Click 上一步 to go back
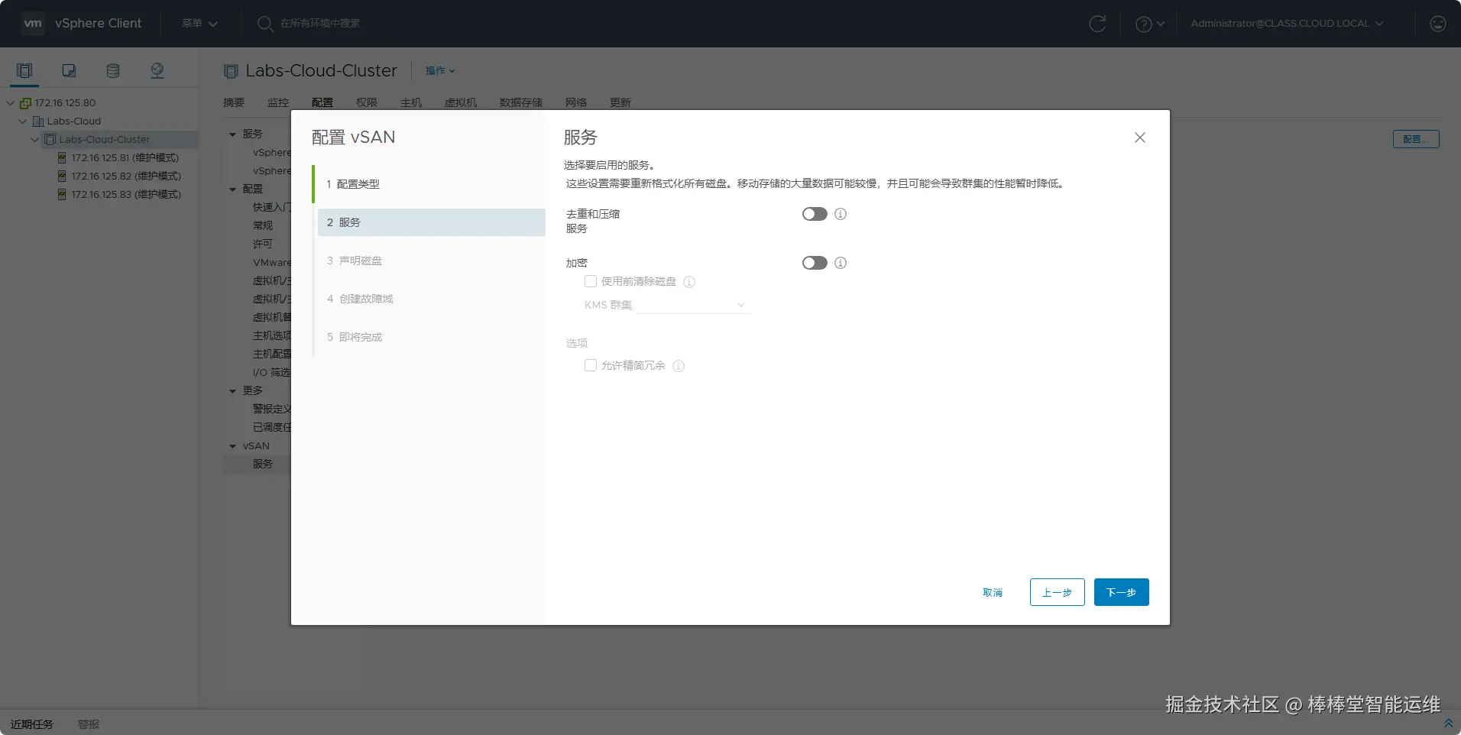Viewport: 1461px width, 735px height. [x=1058, y=592]
